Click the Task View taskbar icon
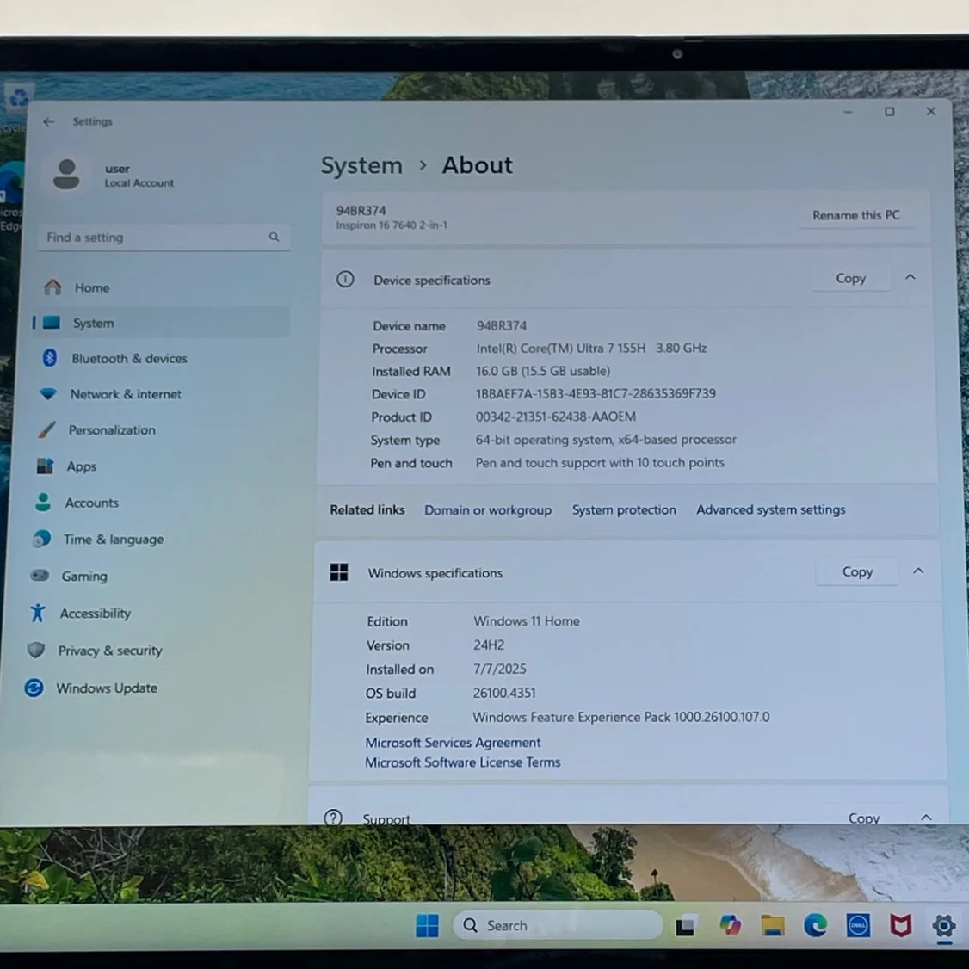Image resolution: width=969 pixels, height=969 pixels. pos(686,925)
